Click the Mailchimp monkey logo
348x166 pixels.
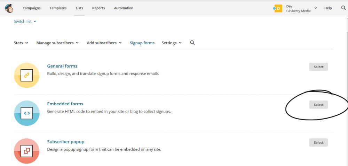pos(9,8)
